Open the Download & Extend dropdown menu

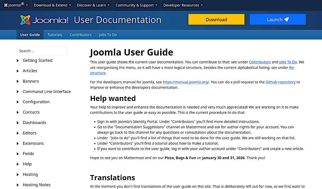(52, 5)
